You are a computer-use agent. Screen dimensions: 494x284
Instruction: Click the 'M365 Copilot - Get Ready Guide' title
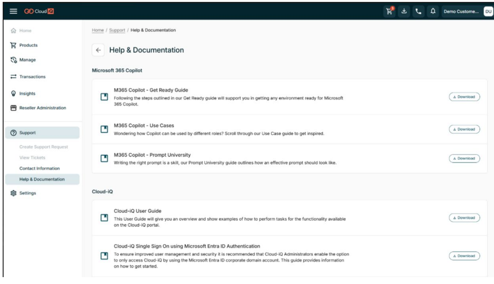pyautogui.click(x=151, y=90)
